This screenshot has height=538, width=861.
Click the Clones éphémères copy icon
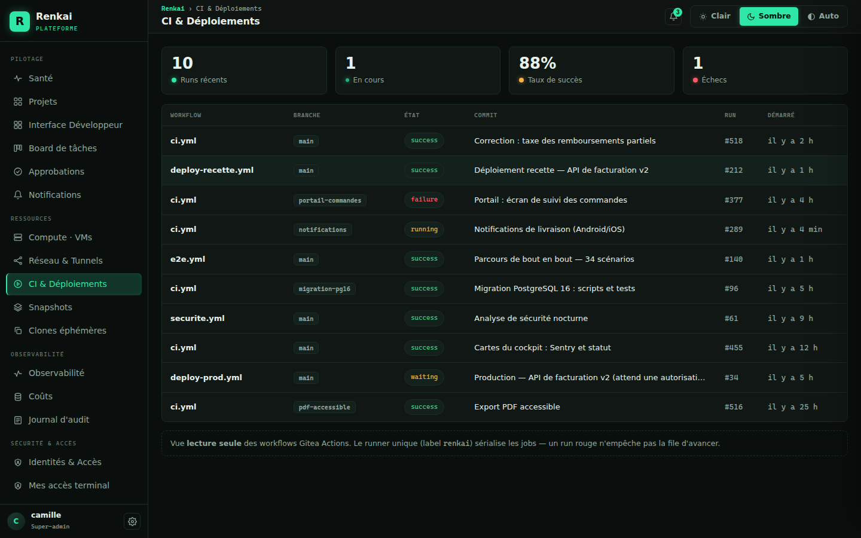(x=18, y=331)
